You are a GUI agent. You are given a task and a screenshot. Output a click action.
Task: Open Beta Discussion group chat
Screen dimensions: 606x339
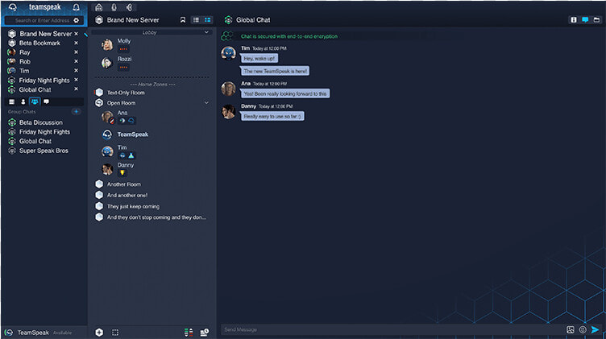coord(40,122)
